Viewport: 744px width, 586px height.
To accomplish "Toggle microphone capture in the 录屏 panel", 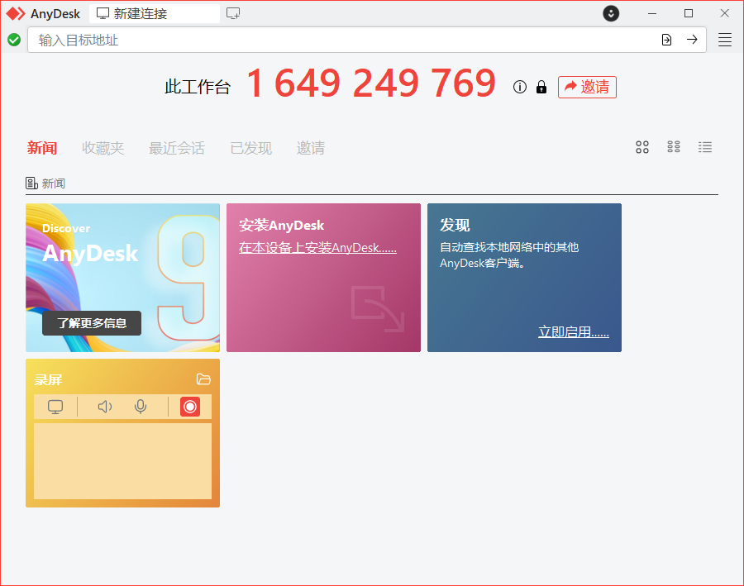I will click(141, 407).
